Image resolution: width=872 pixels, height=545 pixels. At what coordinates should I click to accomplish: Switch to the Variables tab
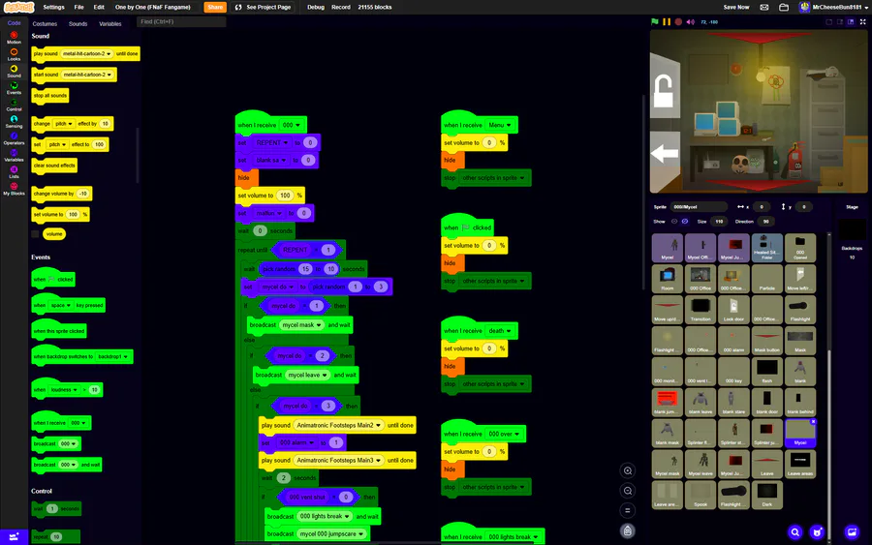[x=110, y=24]
